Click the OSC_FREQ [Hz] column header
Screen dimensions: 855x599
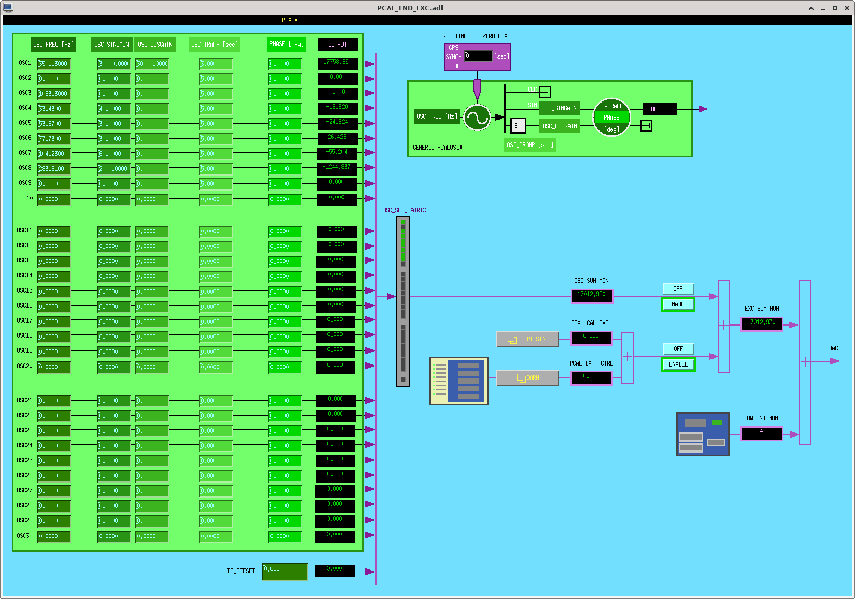tap(53, 45)
